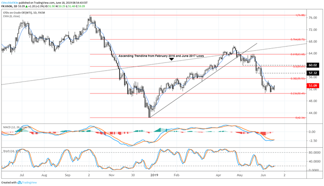Click the Jun time axis label
324x186 pixels.
pyautogui.click(x=263, y=175)
